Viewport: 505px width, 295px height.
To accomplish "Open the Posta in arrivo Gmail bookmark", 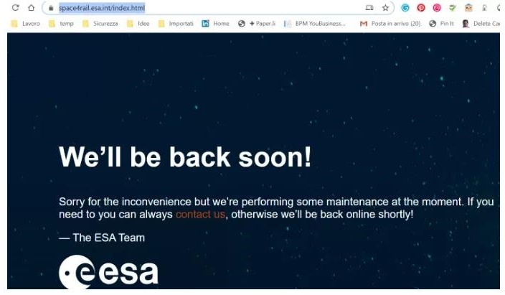I will [x=390, y=24].
